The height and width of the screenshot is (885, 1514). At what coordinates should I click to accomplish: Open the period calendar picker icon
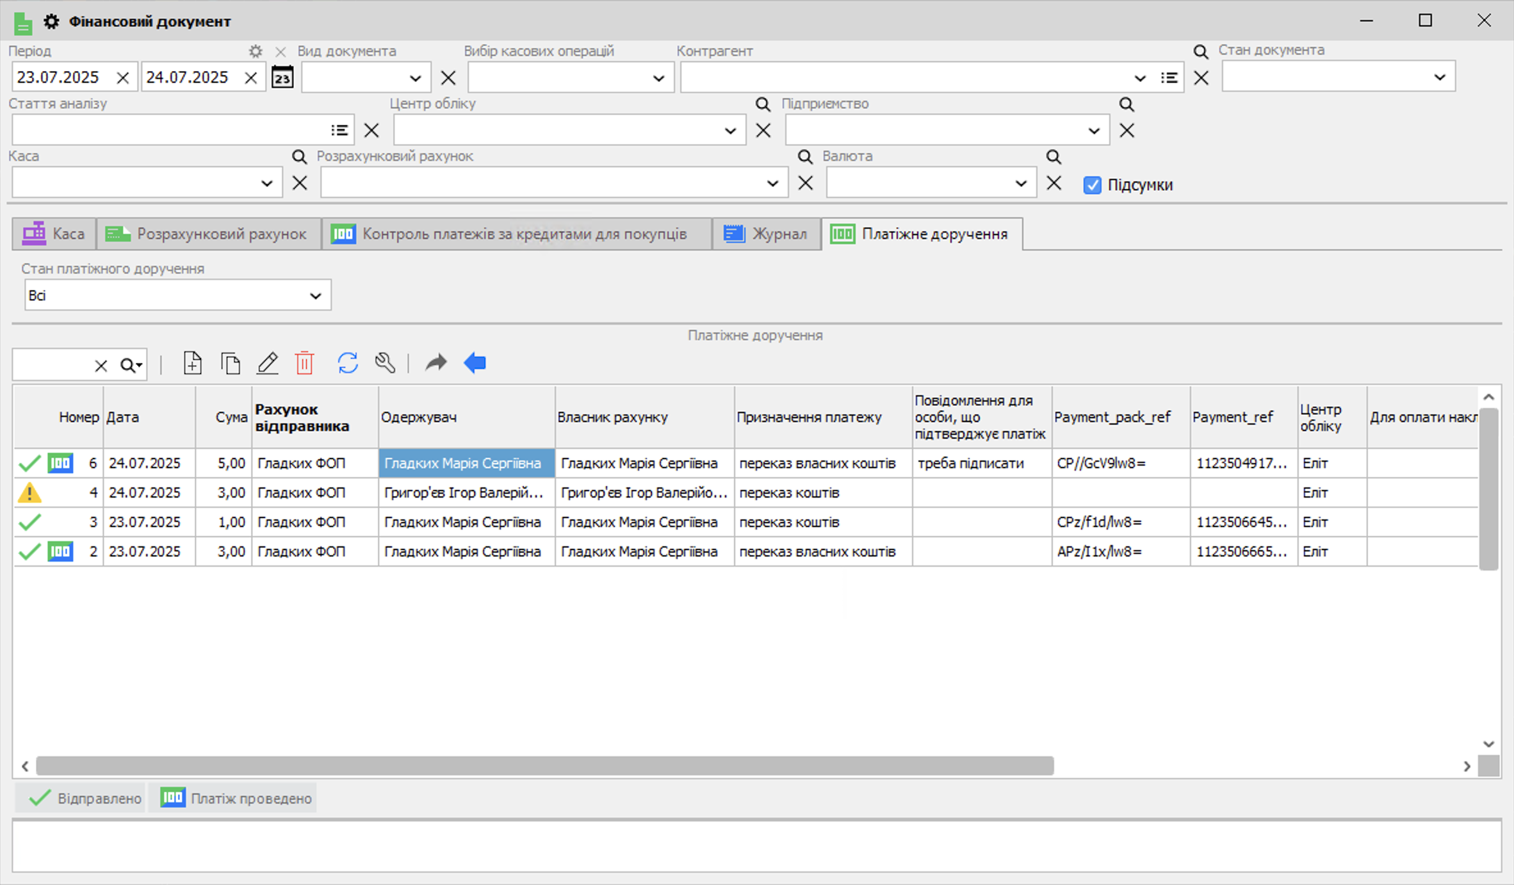click(x=282, y=77)
